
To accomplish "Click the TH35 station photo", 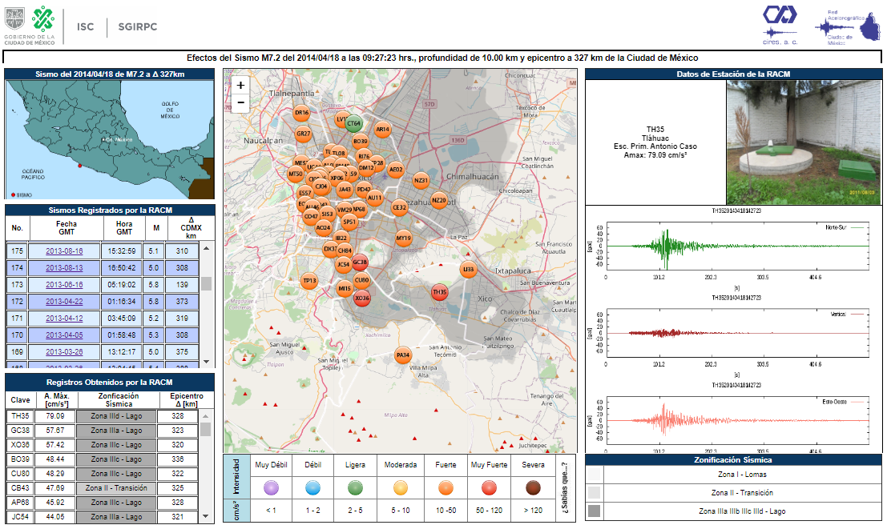I will [804, 142].
